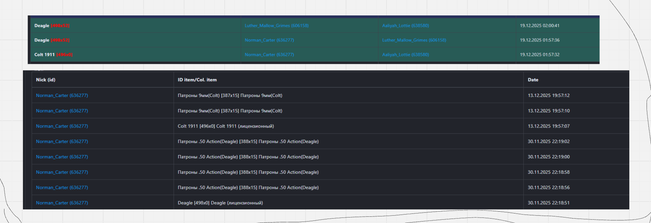Open Norman_Carter link dated 30.11.2025 22:19:00
This screenshot has width=651, height=223.
[x=62, y=157]
